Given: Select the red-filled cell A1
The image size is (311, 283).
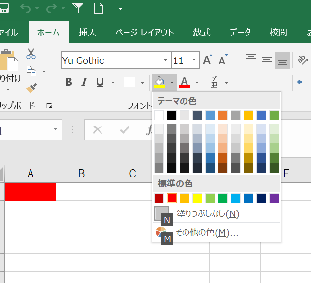Looking at the screenshot, I should 31,192.
